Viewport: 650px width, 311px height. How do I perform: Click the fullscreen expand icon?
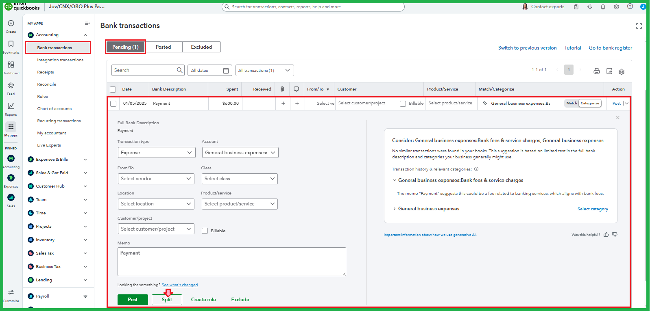coord(639,26)
